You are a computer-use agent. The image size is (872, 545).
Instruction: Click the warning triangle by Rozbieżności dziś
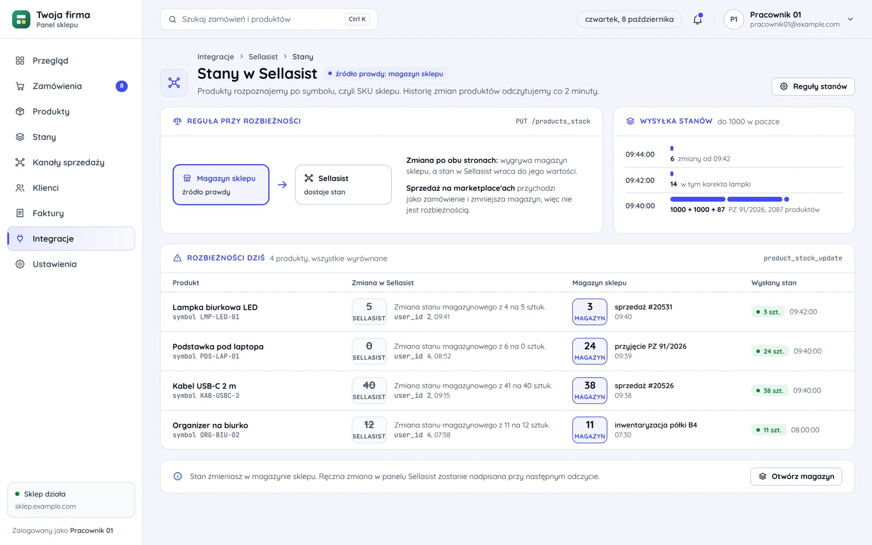pos(177,258)
